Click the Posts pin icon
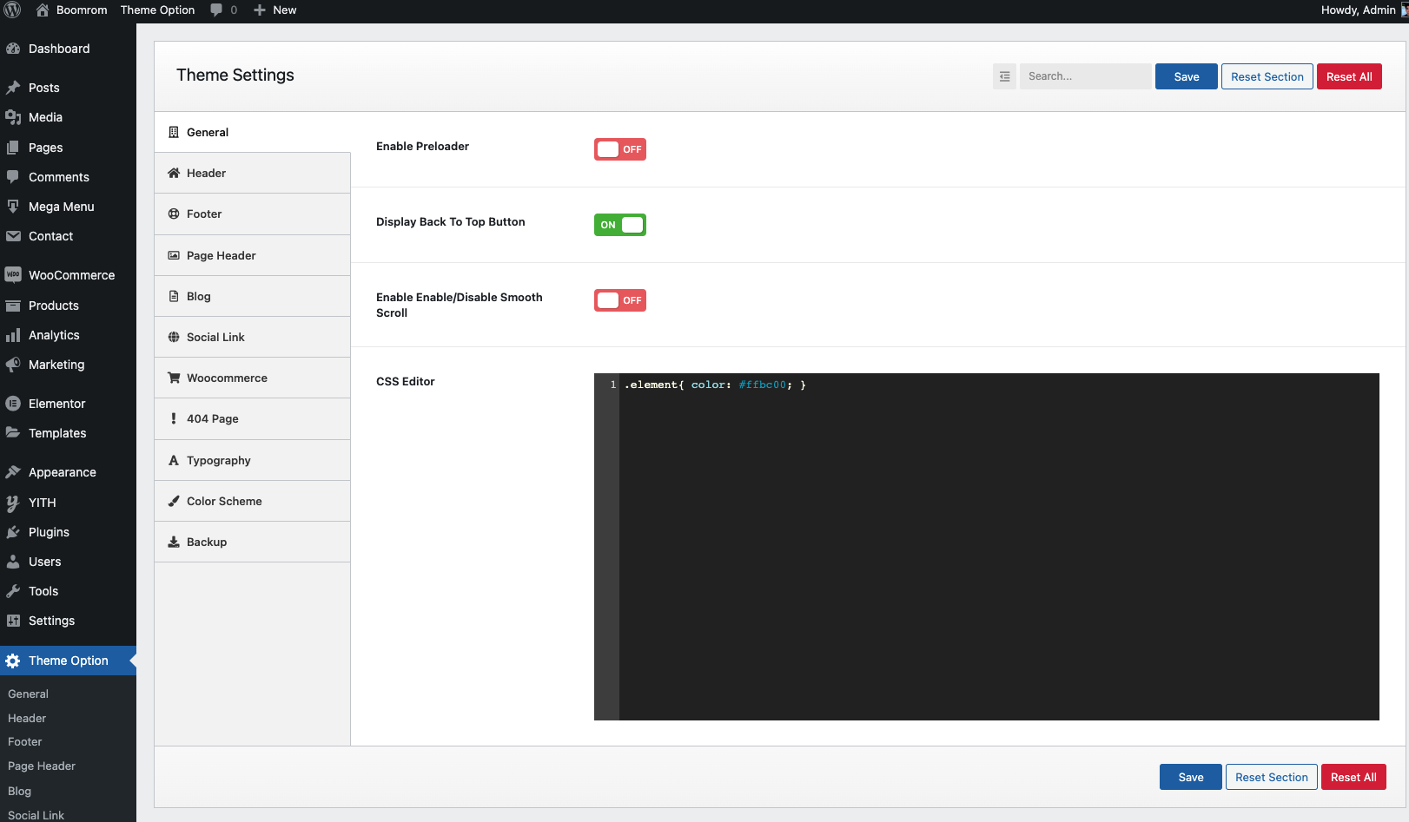The height and width of the screenshot is (822, 1409). point(13,88)
